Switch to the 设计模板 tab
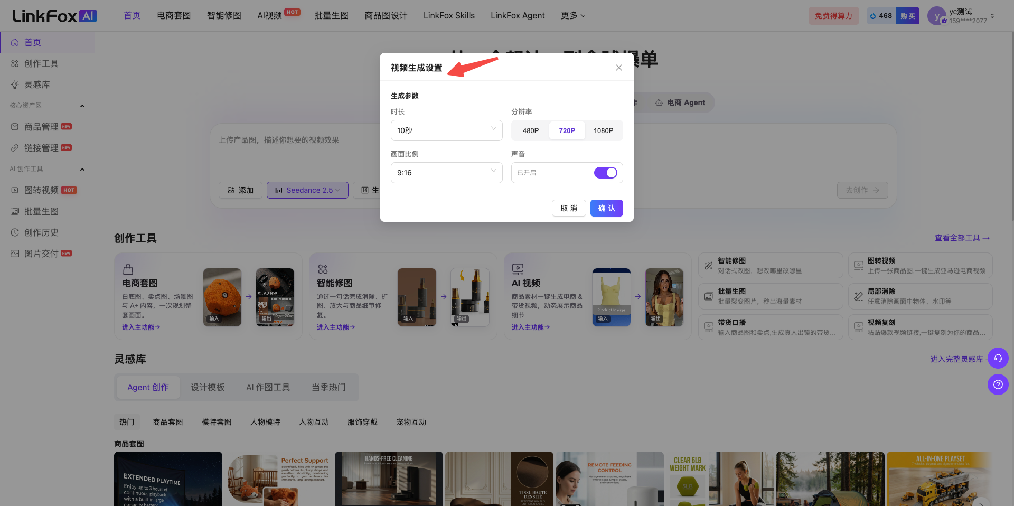Image resolution: width=1014 pixels, height=506 pixels. (208, 387)
